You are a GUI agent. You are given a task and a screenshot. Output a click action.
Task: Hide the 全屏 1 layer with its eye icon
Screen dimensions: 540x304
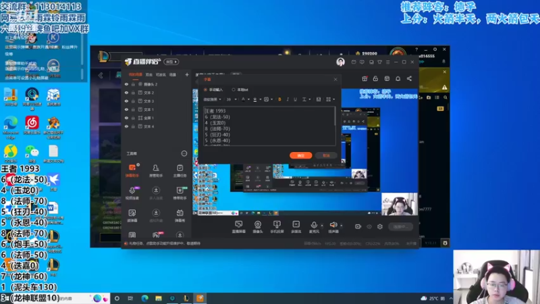[x=126, y=118]
